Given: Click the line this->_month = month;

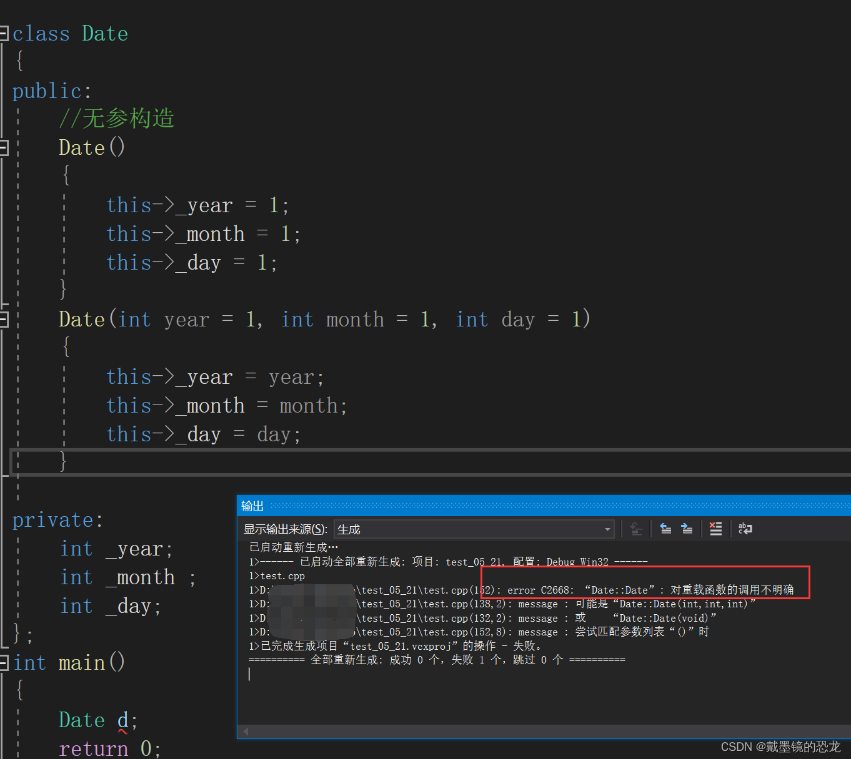Looking at the screenshot, I should [227, 406].
